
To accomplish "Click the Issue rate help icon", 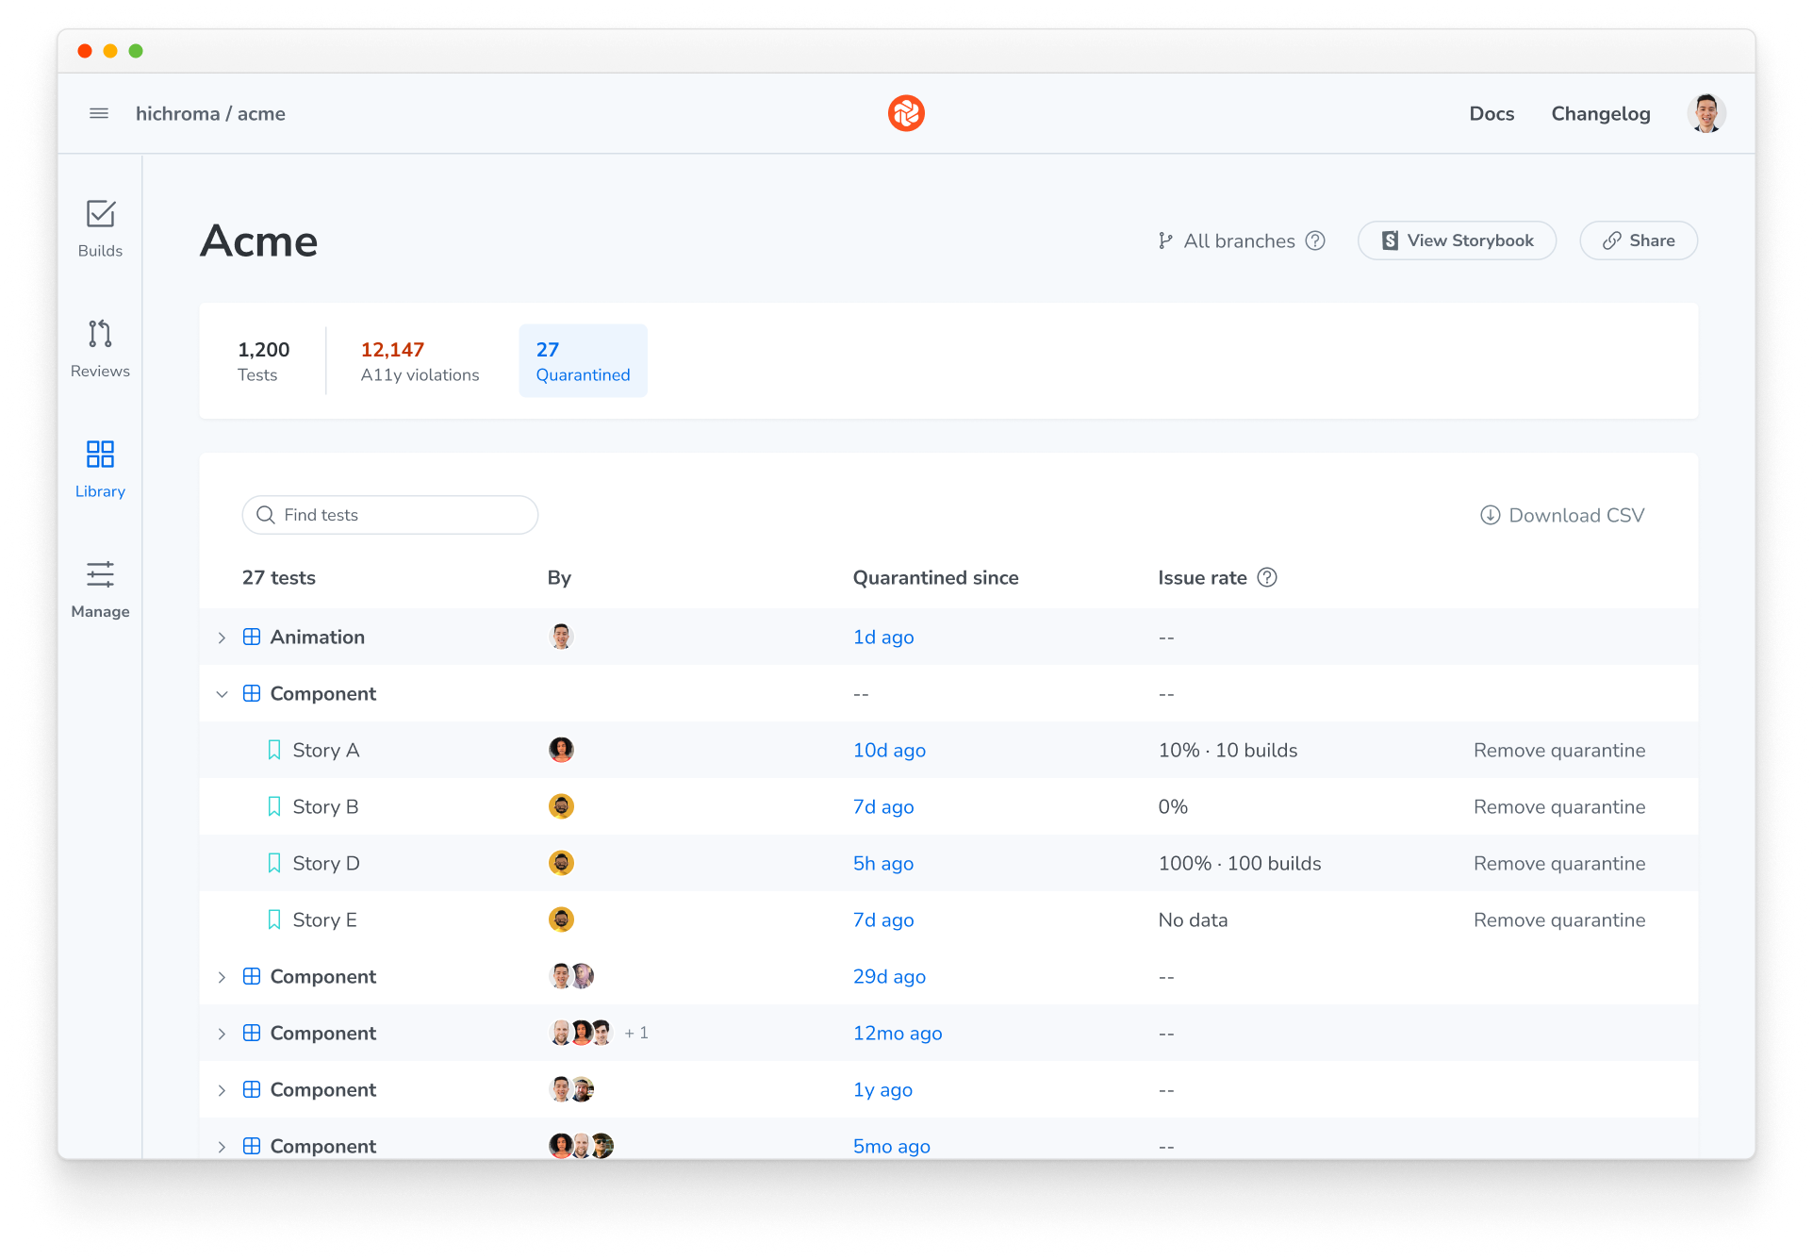I will 1267,577.
